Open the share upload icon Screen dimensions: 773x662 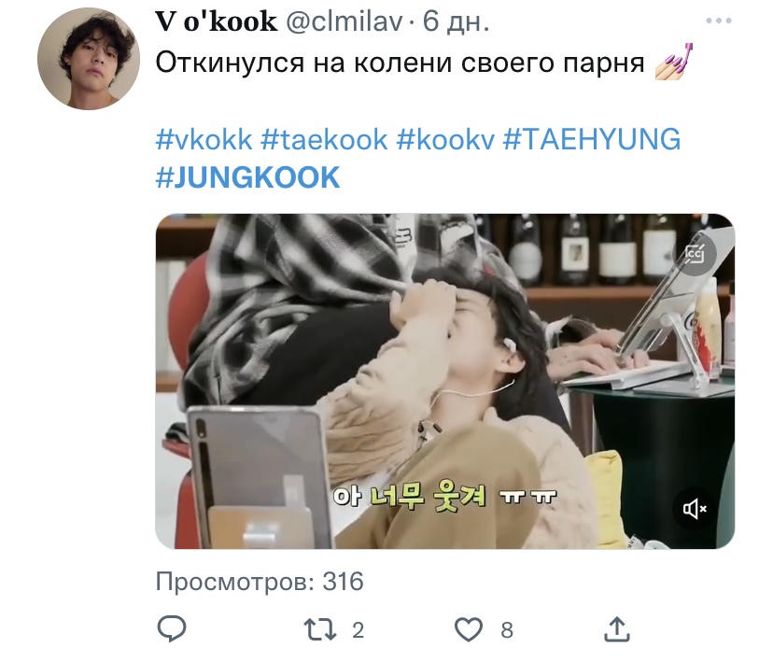click(x=617, y=629)
